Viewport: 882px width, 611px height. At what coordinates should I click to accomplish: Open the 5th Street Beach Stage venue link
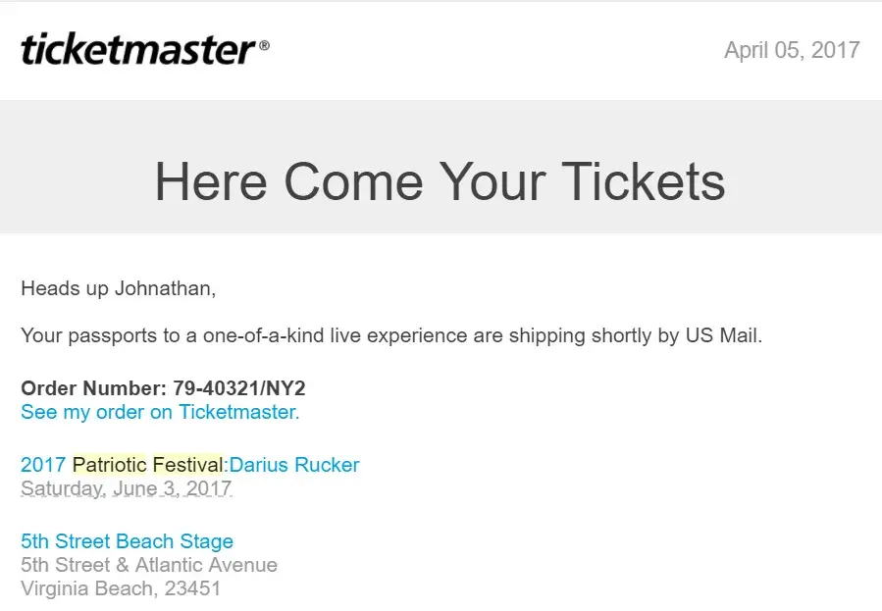coord(127,541)
